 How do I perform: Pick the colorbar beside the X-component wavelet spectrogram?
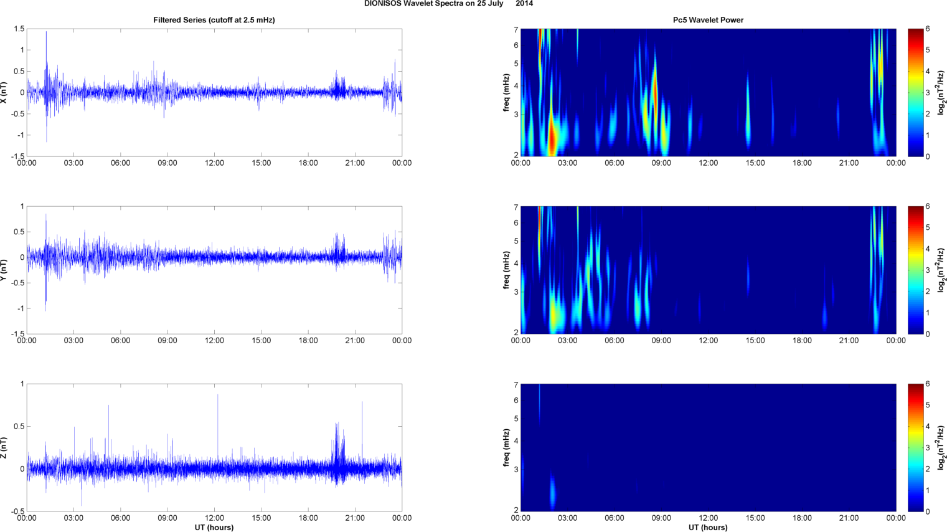915,92
